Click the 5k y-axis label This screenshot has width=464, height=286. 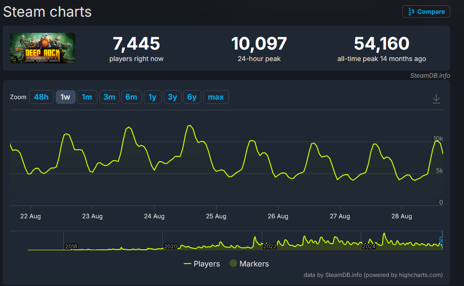coord(439,171)
